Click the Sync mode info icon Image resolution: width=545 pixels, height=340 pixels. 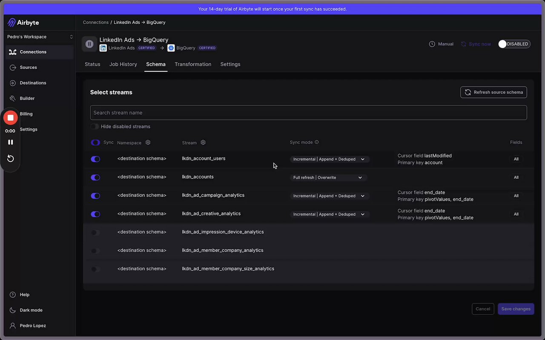pos(317,142)
